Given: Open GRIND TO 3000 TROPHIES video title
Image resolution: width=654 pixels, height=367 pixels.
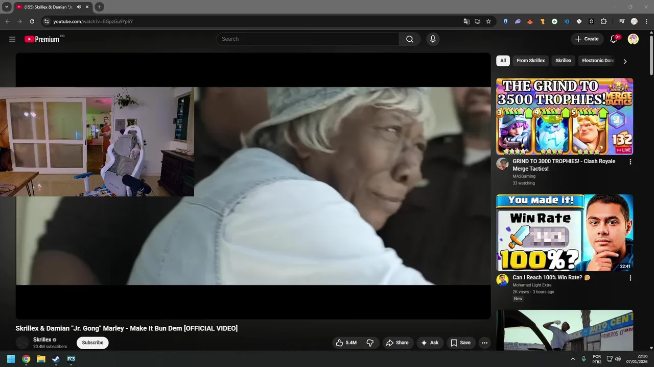Looking at the screenshot, I should pyautogui.click(x=564, y=165).
